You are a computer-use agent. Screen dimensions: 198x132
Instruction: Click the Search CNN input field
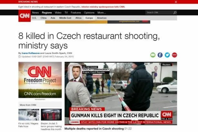pyautogui.click(x=159, y=13)
